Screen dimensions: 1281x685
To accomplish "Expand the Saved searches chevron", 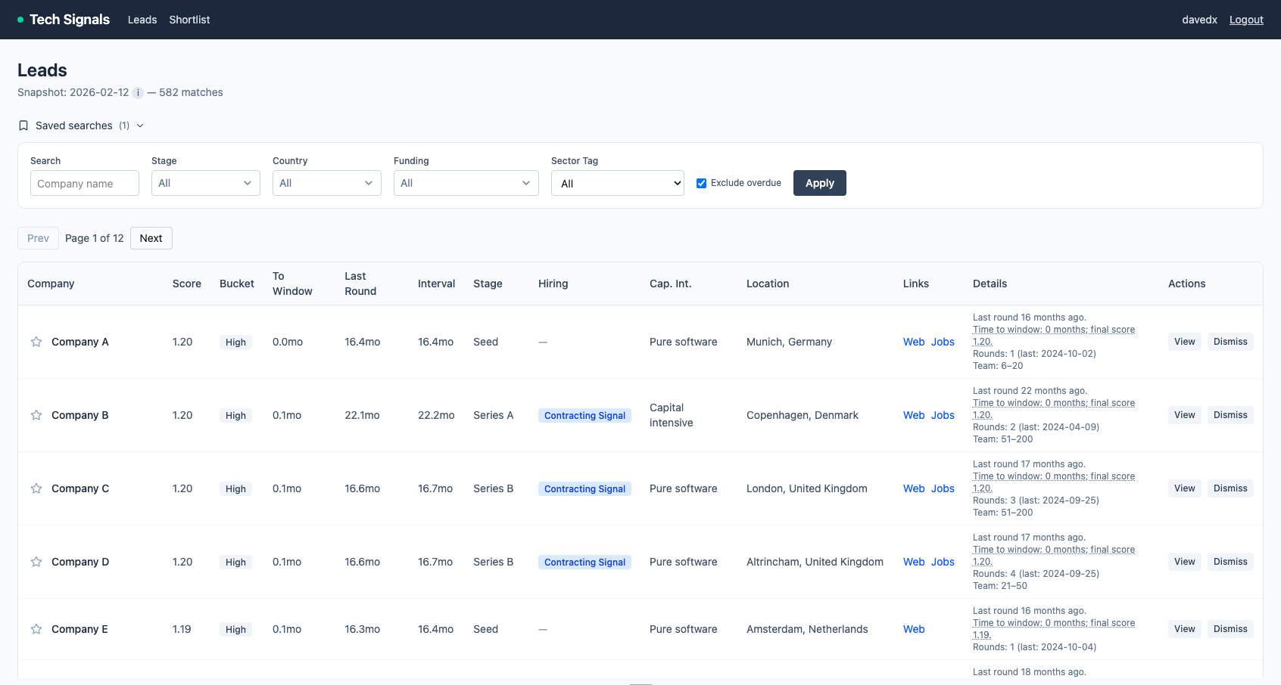I will [x=140, y=126].
